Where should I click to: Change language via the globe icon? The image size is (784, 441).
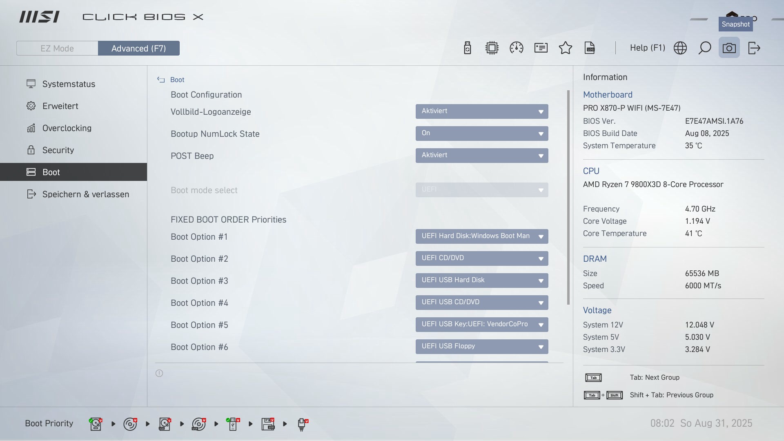point(681,48)
